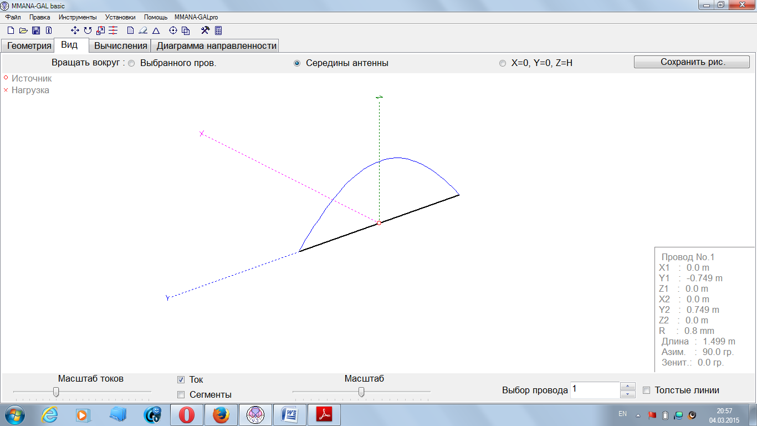This screenshot has width=757, height=426.
Task: Click the crosshair target icon
Action: tap(172, 31)
